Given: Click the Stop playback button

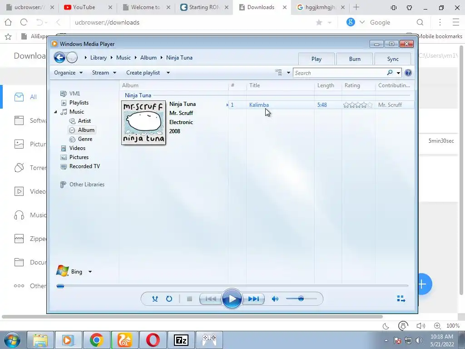Looking at the screenshot, I should (189, 299).
